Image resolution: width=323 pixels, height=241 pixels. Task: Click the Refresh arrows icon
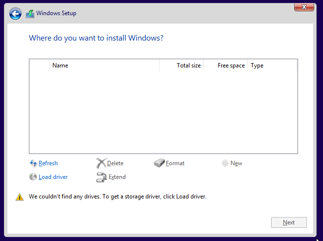(x=33, y=163)
